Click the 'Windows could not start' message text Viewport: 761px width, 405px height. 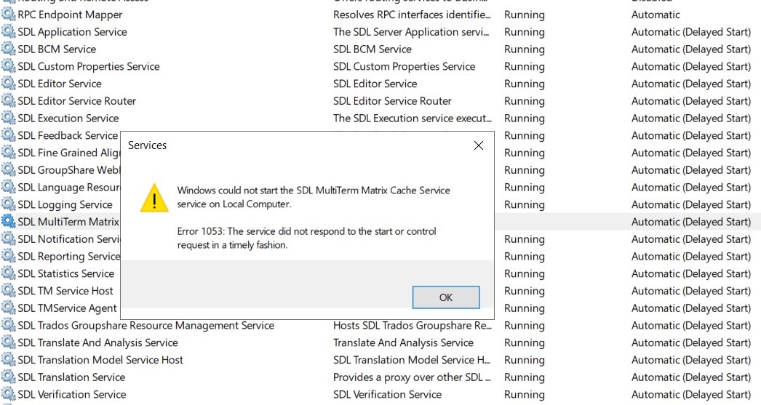pos(314,197)
